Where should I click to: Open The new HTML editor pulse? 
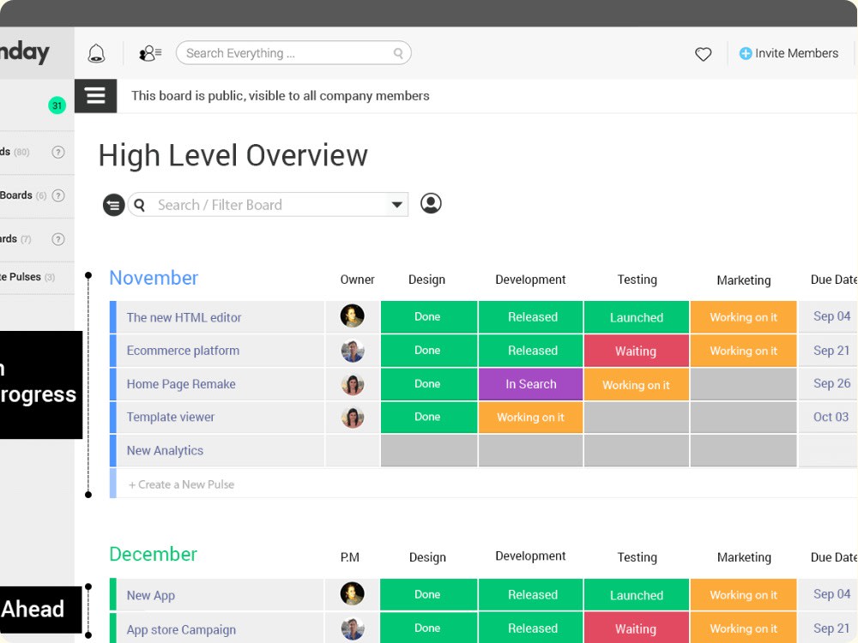184,317
